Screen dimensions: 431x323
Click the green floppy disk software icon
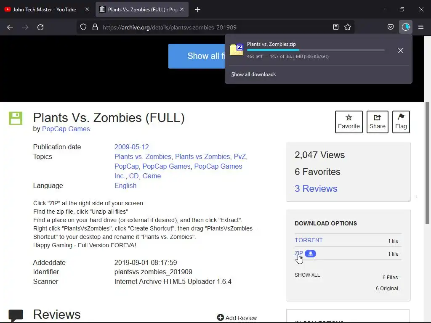coord(16,118)
